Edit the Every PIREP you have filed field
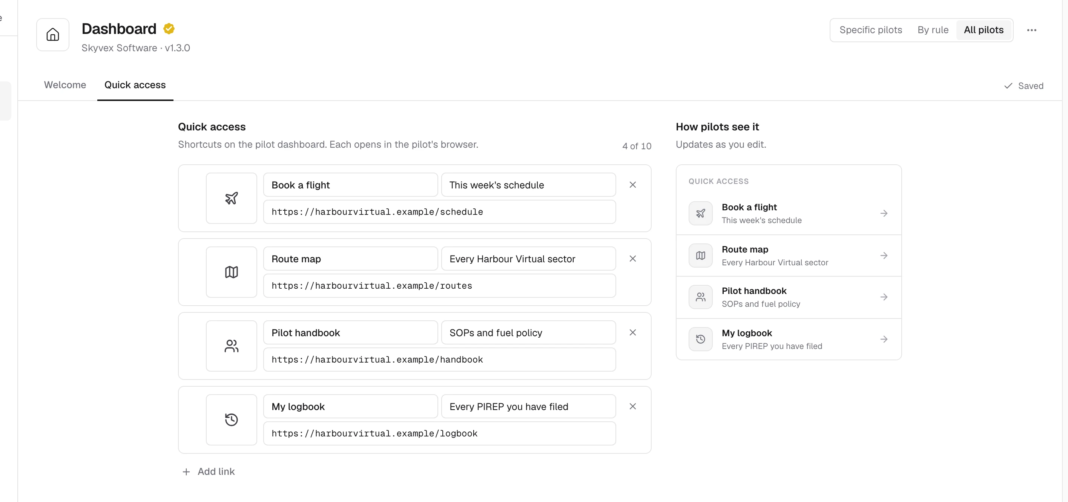This screenshot has width=1068, height=502. (529, 406)
